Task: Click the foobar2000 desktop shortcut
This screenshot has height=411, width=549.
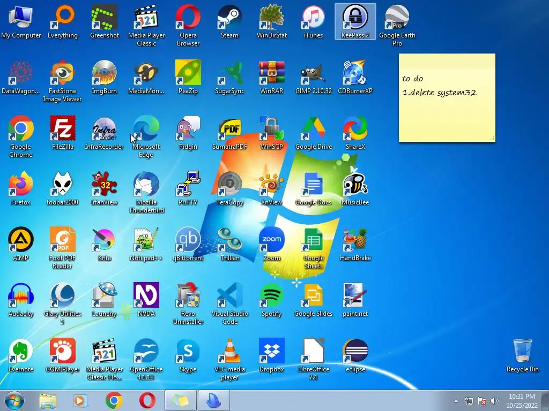Action: [x=62, y=188]
